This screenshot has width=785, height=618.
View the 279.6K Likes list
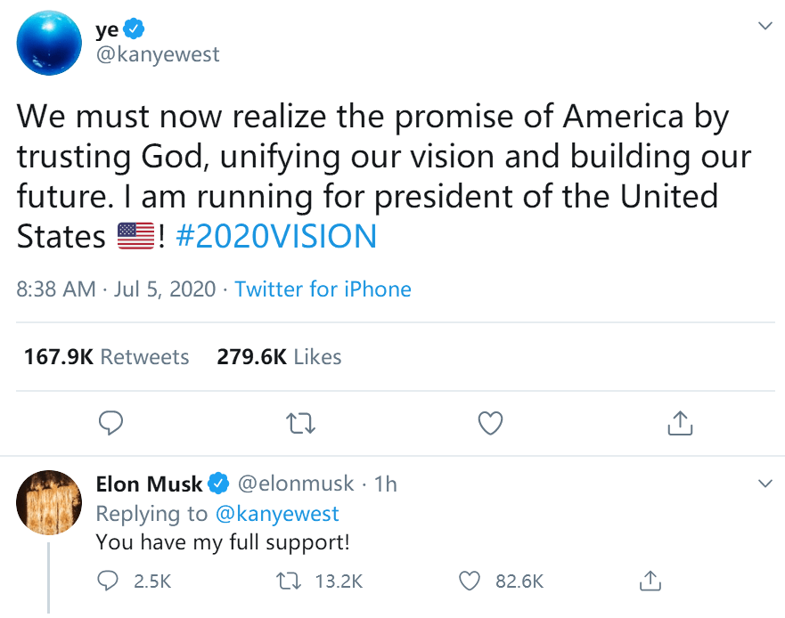point(279,357)
